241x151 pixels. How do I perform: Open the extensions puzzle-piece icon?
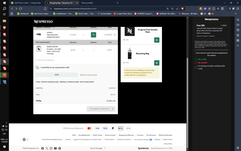coord(214,9)
